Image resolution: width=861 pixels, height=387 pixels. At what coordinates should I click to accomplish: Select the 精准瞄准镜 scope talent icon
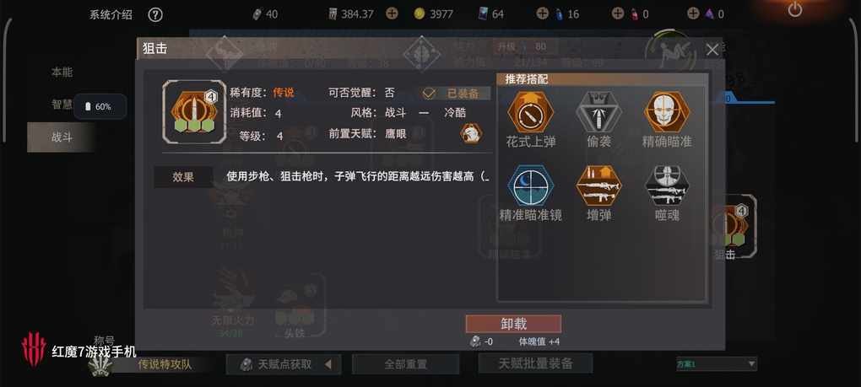coord(530,185)
